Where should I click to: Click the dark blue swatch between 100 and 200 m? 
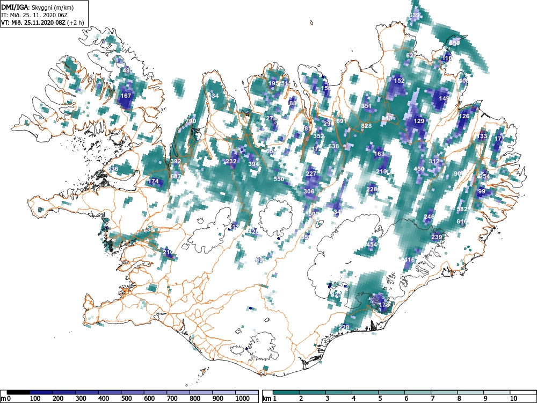coord(41,392)
